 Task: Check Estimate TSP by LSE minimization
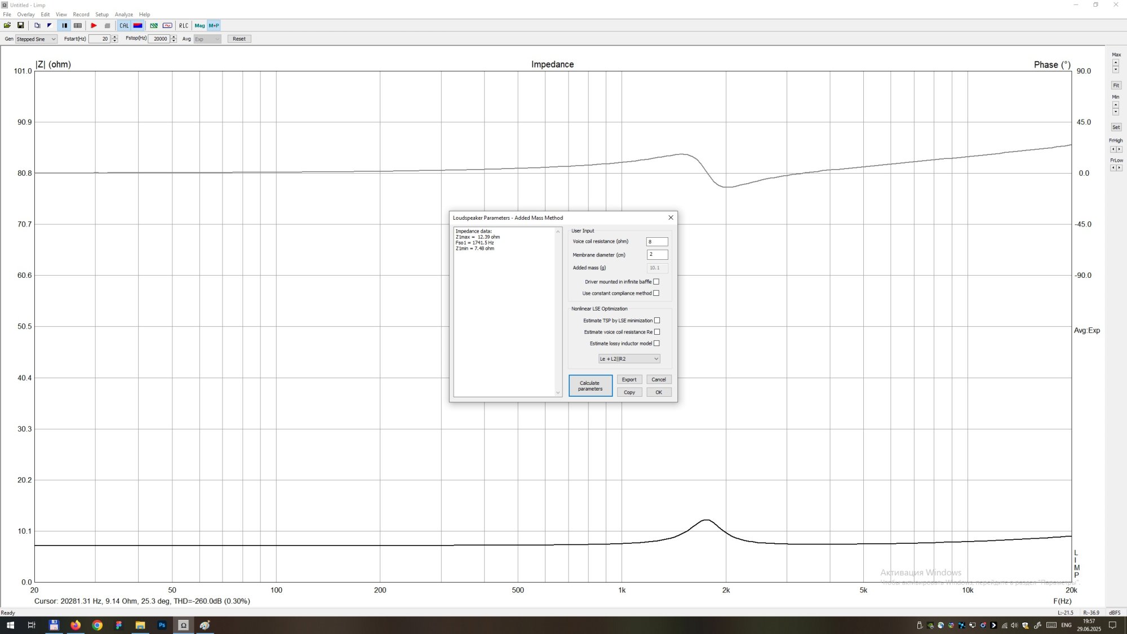point(656,321)
